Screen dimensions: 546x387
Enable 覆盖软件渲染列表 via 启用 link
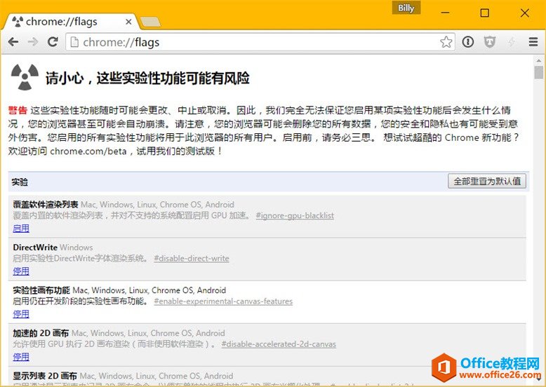coord(21,228)
